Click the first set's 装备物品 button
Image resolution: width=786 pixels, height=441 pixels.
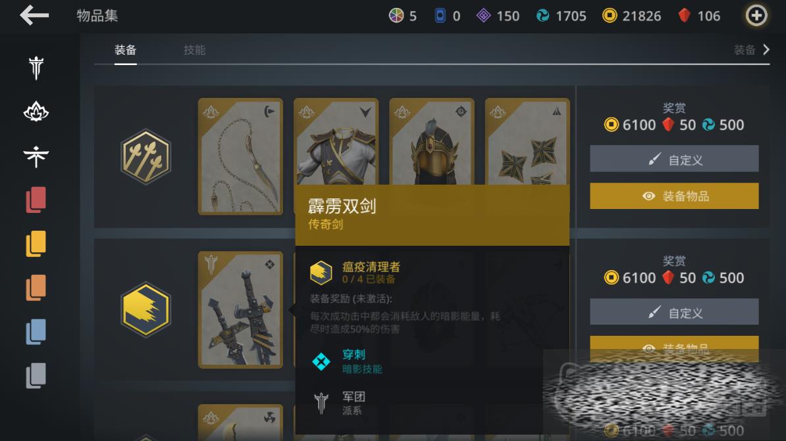point(674,196)
